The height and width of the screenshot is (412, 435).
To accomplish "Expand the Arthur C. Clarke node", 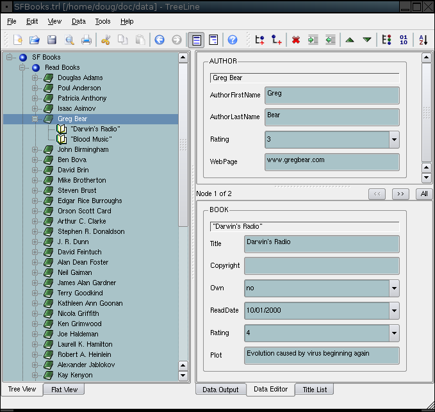I will click(35, 222).
